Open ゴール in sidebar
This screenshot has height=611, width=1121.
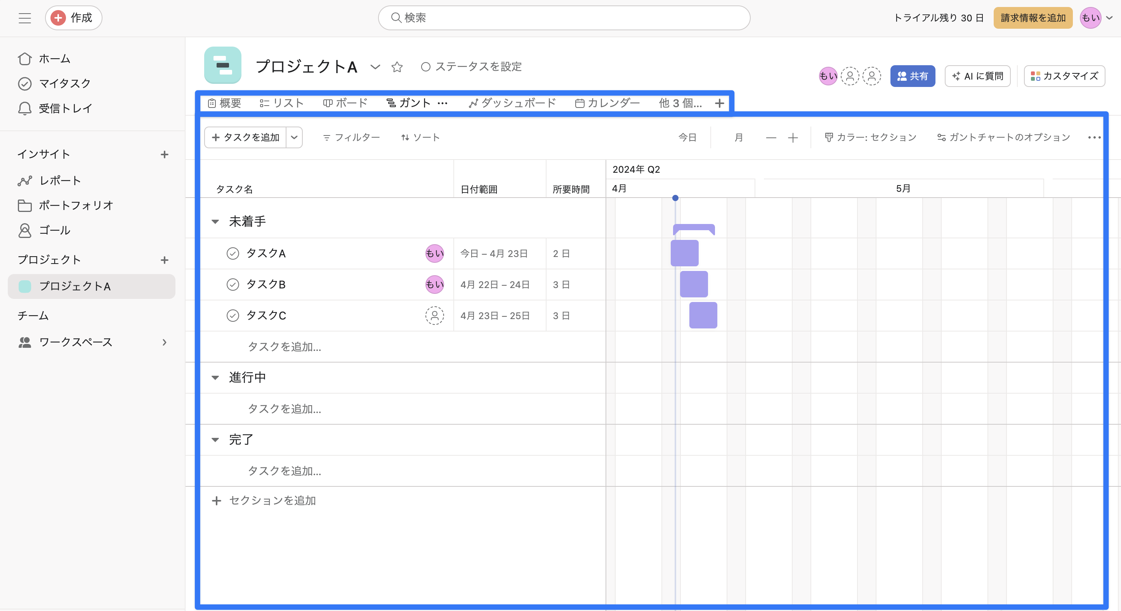coord(44,230)
